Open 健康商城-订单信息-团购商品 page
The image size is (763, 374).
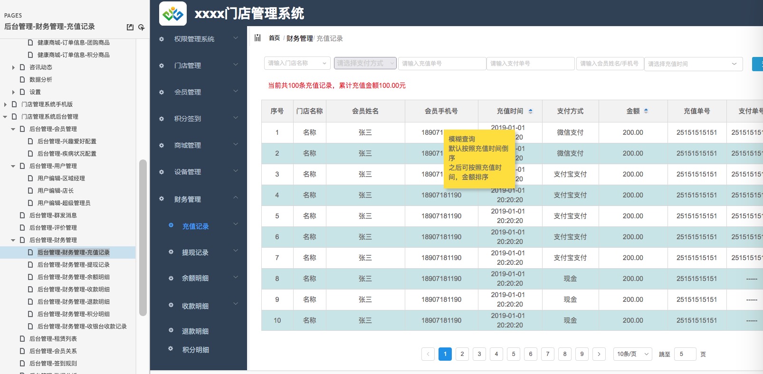click(74, 43)
